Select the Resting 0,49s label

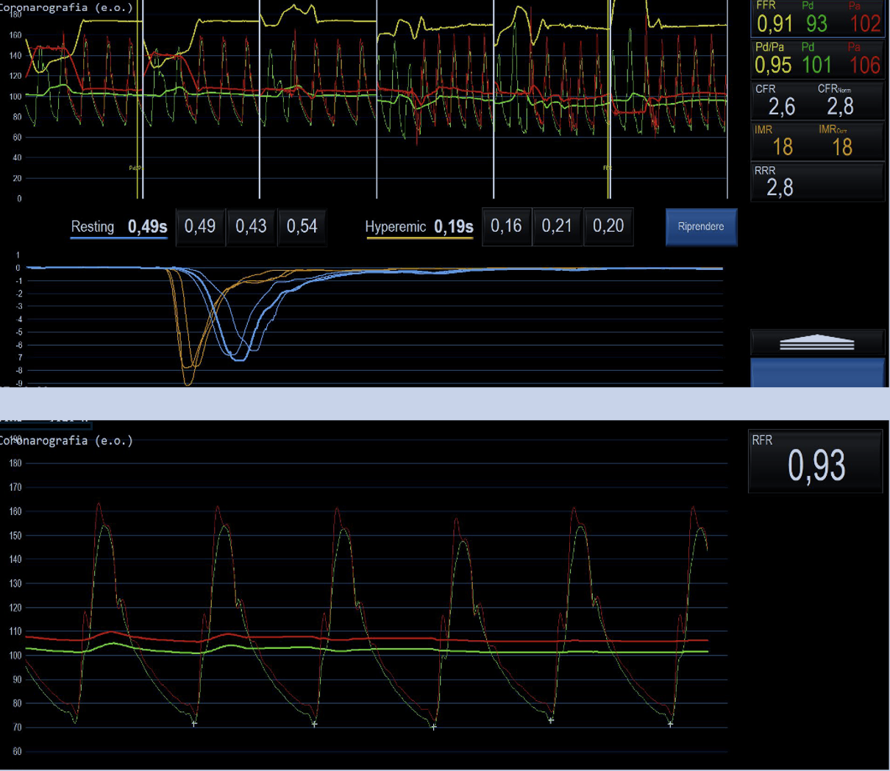coord(119,227)
